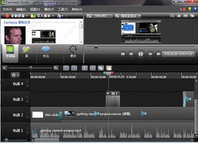Select the getting-started-project.mp3 audio clip
Screen dimensions: 198x143
(x=112, y=130)
